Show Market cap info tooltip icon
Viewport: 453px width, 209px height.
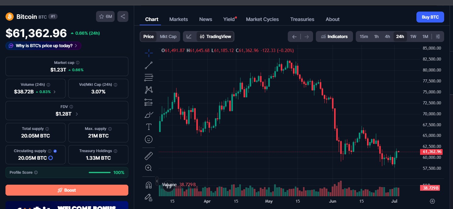(78, 63)
